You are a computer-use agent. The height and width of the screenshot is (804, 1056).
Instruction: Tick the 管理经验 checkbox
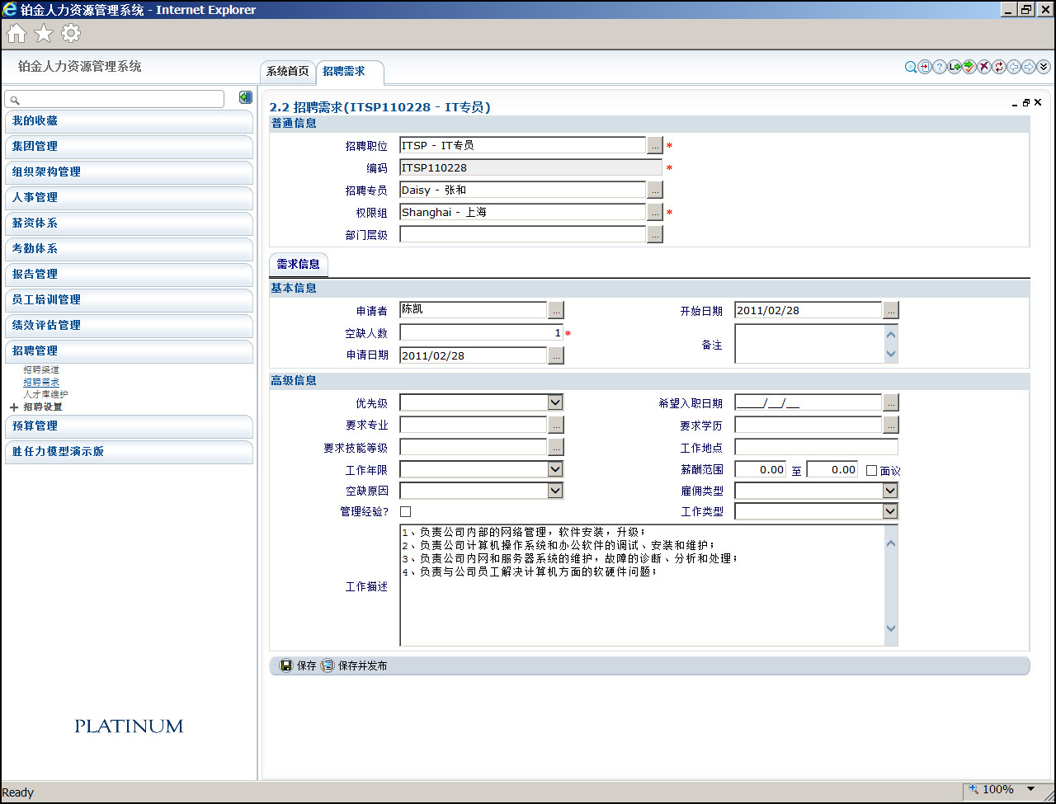405,511
